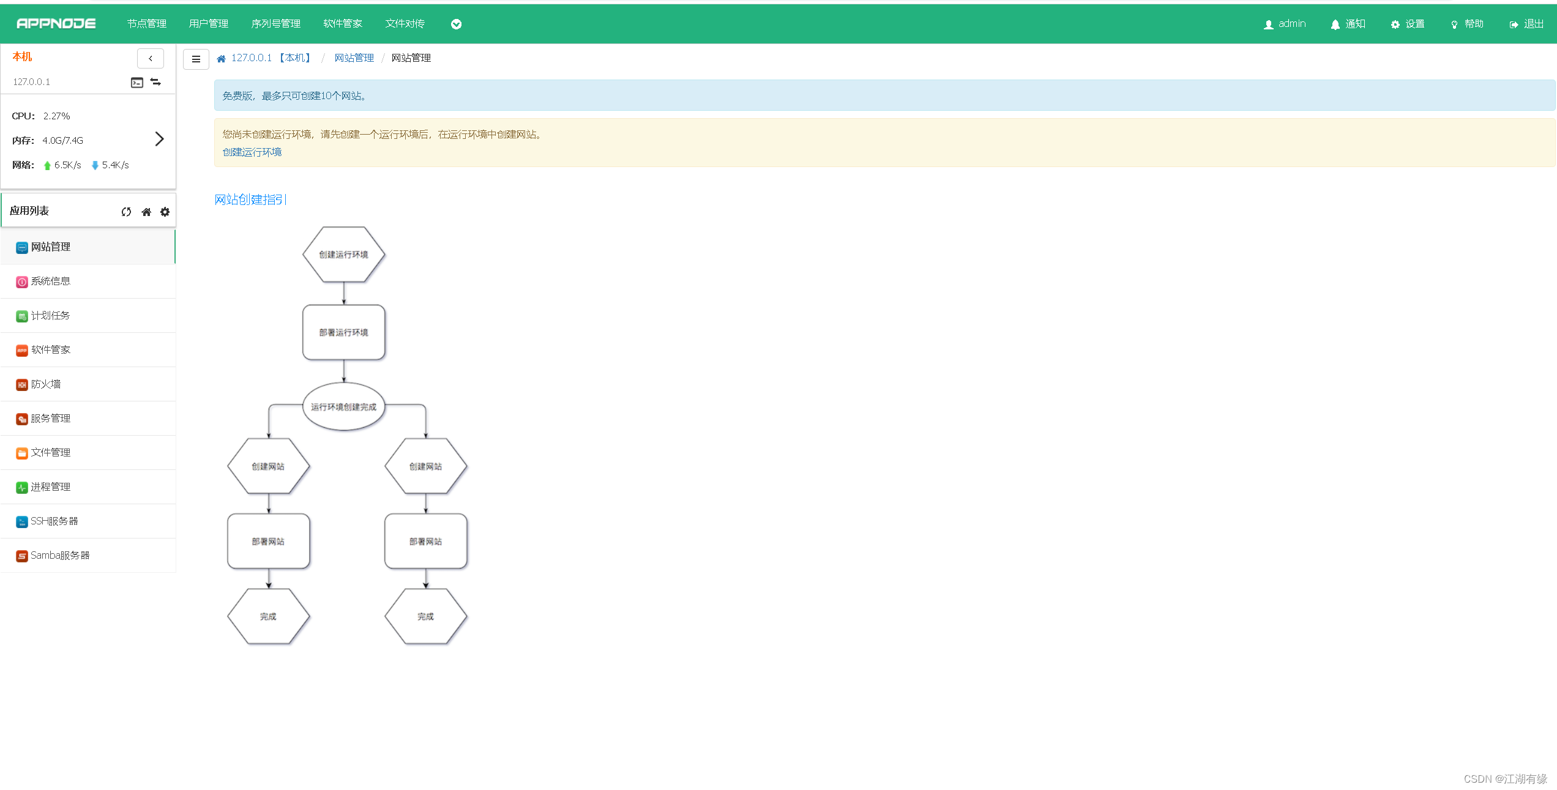Click the CPU: 2.27% reading

pyautogui.click(x=41, y=116)
